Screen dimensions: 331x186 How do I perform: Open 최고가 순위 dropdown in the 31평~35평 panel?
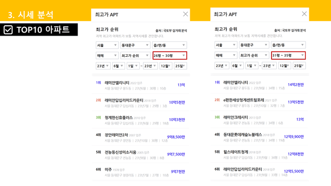point(254,55)
